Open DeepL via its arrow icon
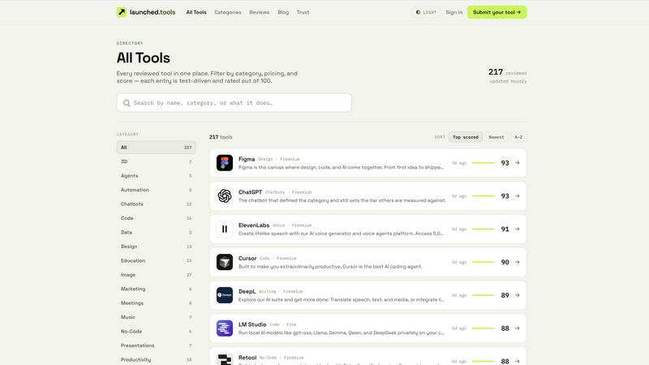The height and width of the screenshot is (365, 649). tap(518, 295)
